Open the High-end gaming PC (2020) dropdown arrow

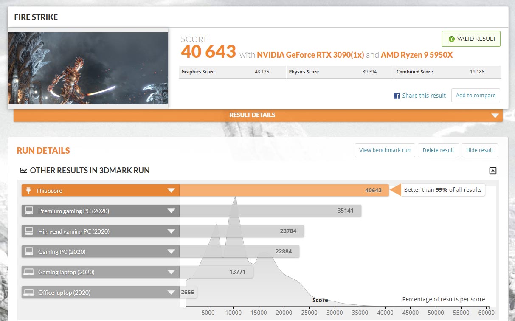pyautogui.click(x=171, y=231)
